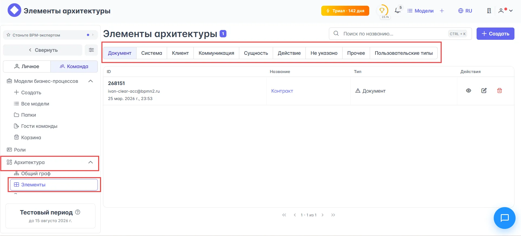
Task: Delete the Контракт element with trash icon
Action: (499, 91)
